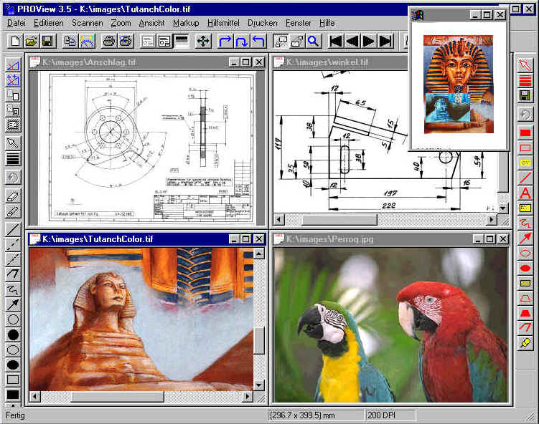Select the red outlined rectangle markup tool
The width and height of the screenshot is (539, 424).
click(x=525, y=148)
